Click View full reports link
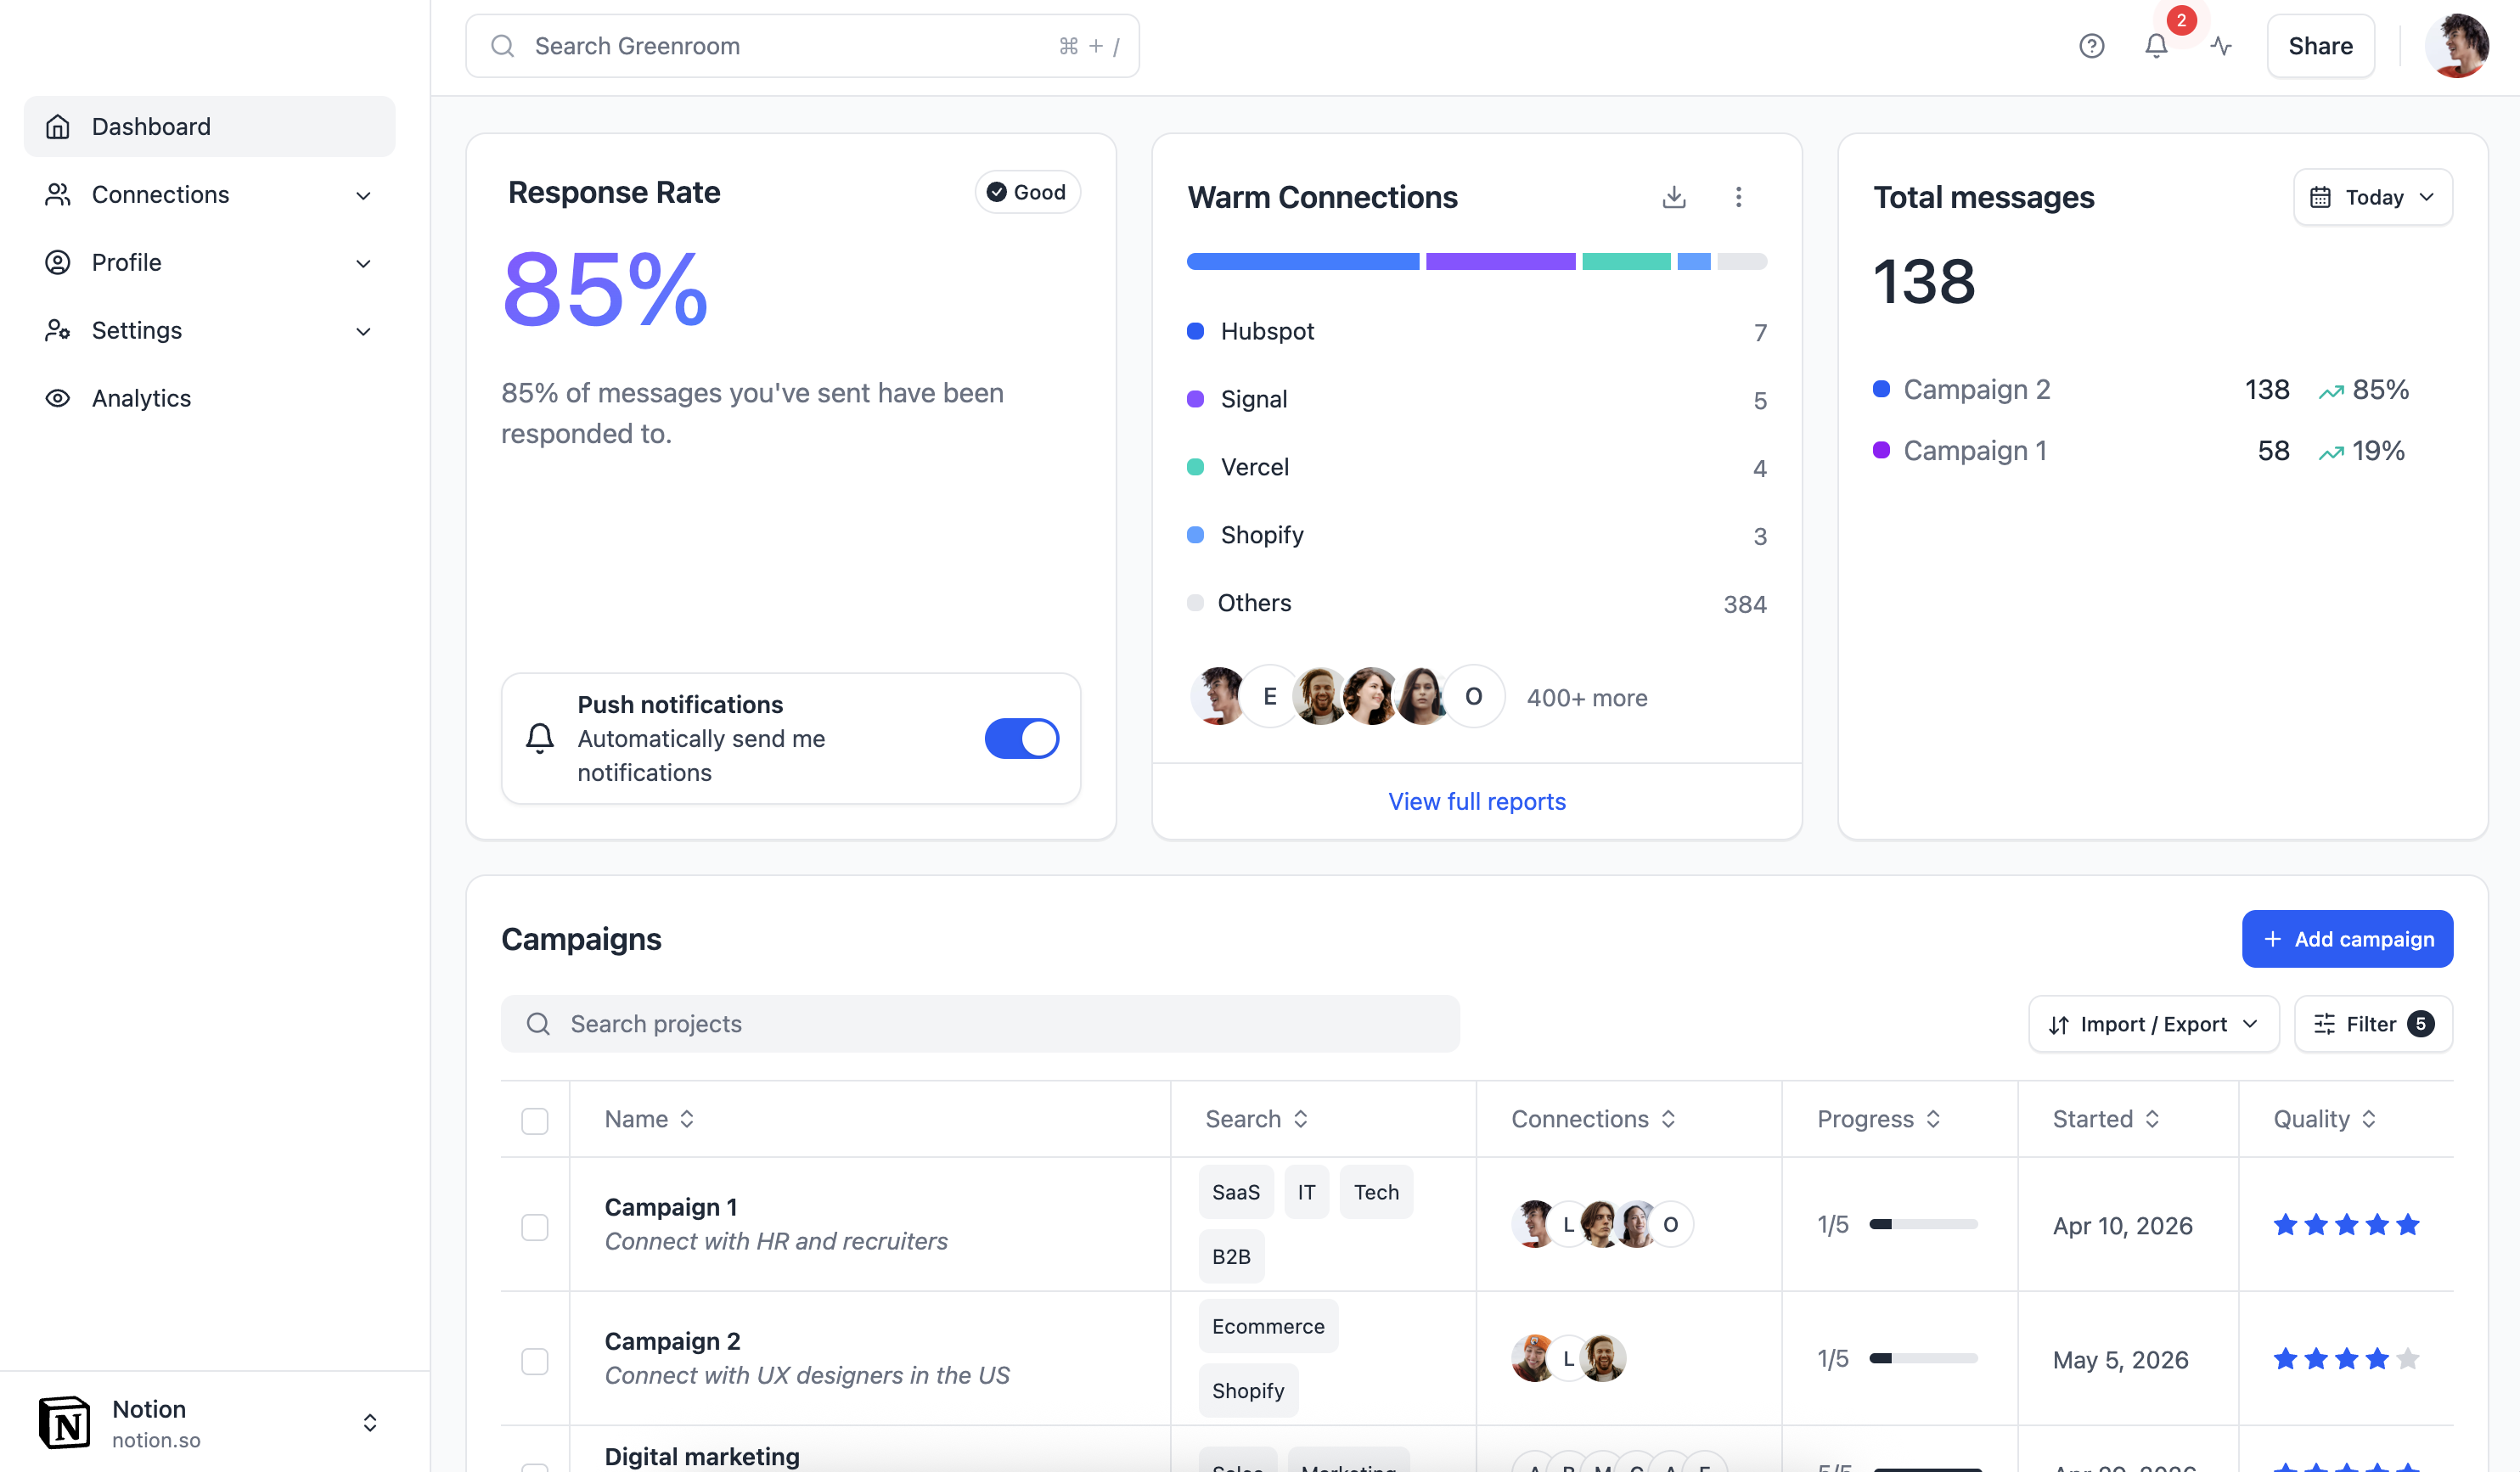This screenshot has width=2520, height=1472. pyautogui.click(x=1477, y=801)
